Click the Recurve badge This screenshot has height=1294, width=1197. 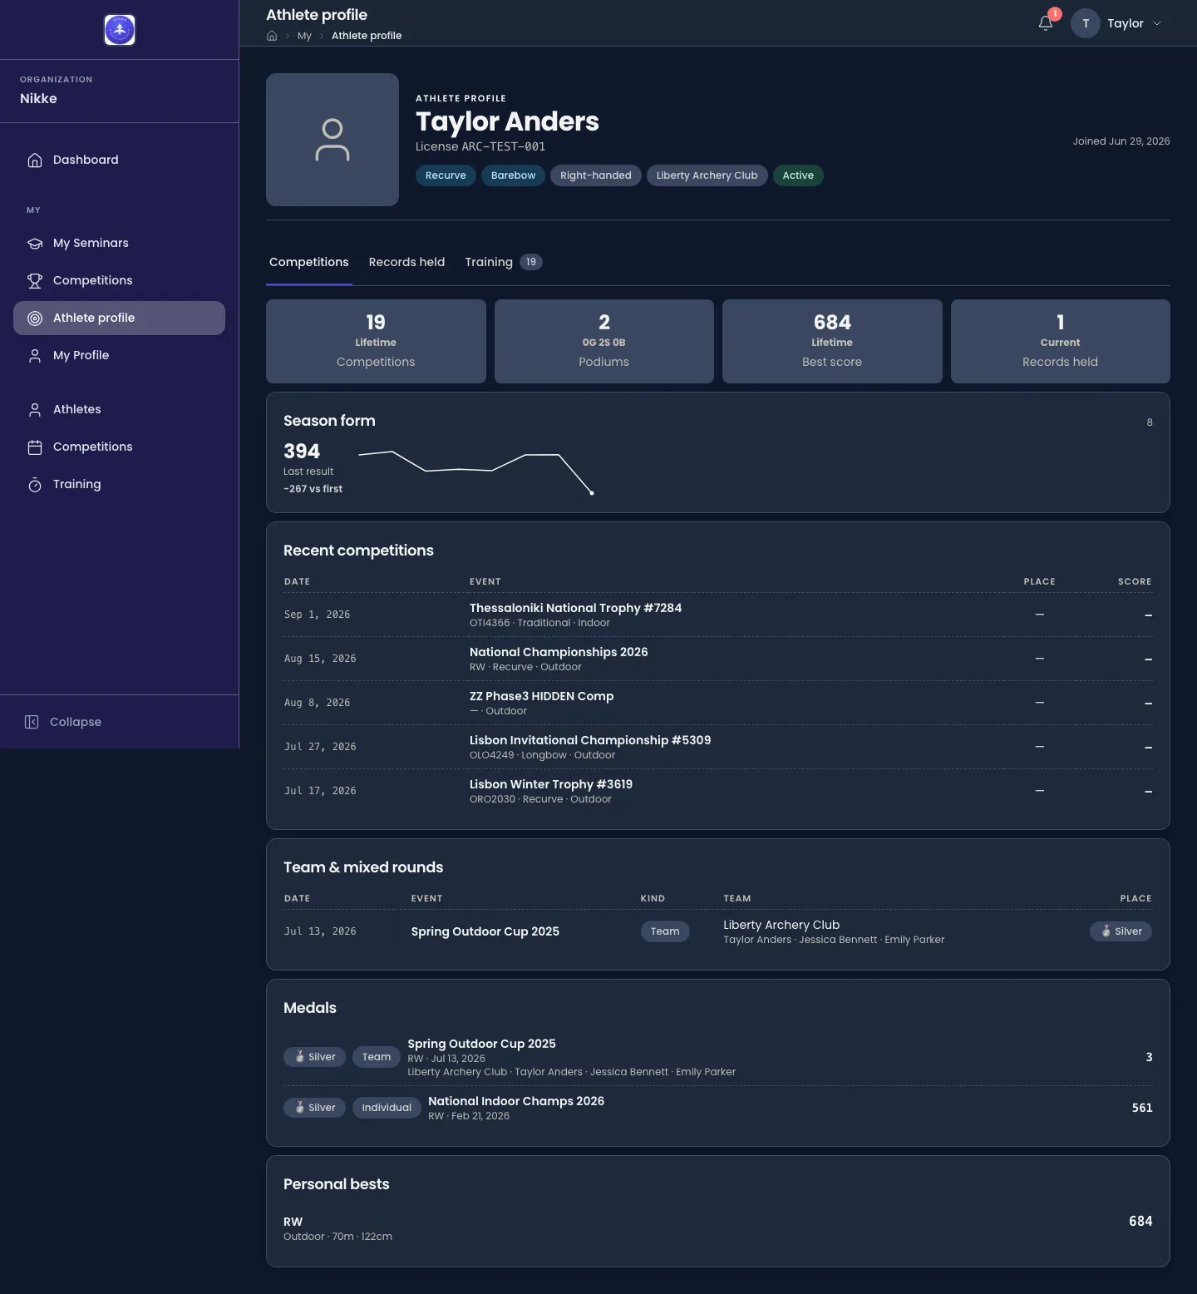(446, 175)
